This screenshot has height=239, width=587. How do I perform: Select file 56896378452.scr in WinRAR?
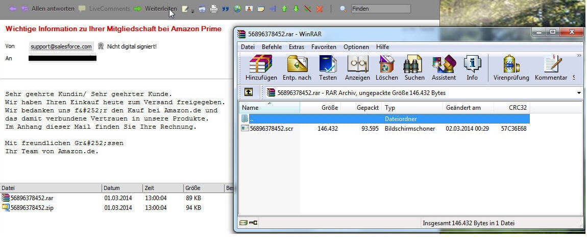(384, 129)
